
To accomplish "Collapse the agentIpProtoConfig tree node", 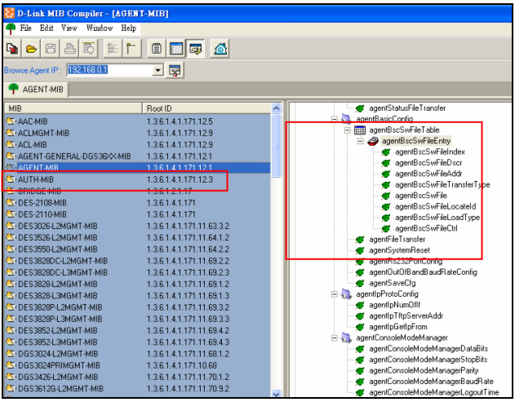I will point(334,294).
